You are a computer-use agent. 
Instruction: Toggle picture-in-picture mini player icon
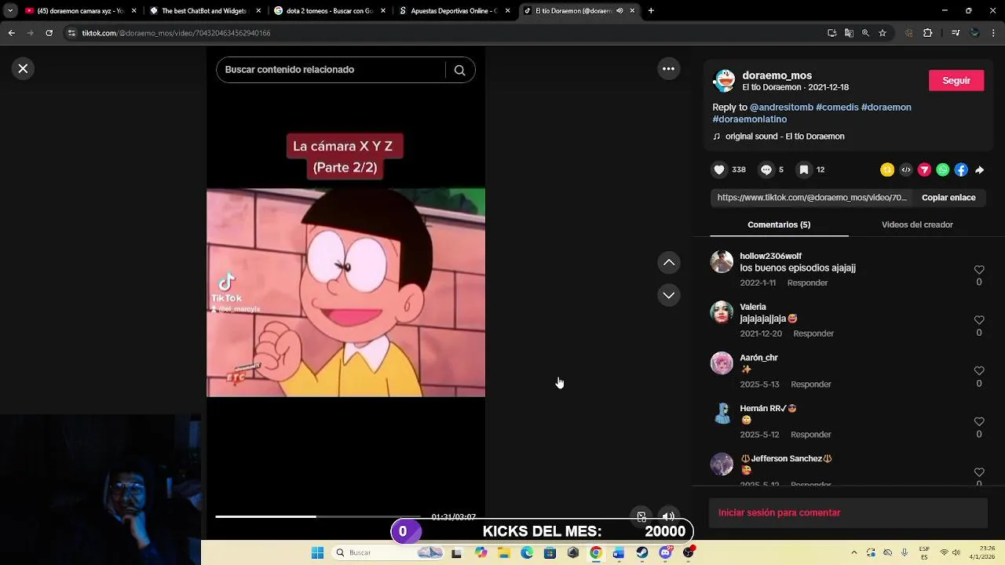tap(641, 516)
